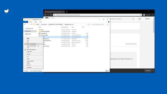Click Show all in the Chrome downloads bar

coord(148,70)
